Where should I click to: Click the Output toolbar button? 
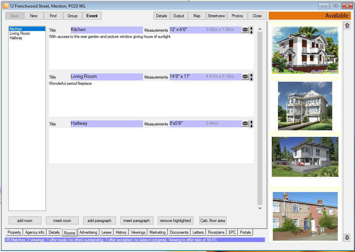pos(179,16)
